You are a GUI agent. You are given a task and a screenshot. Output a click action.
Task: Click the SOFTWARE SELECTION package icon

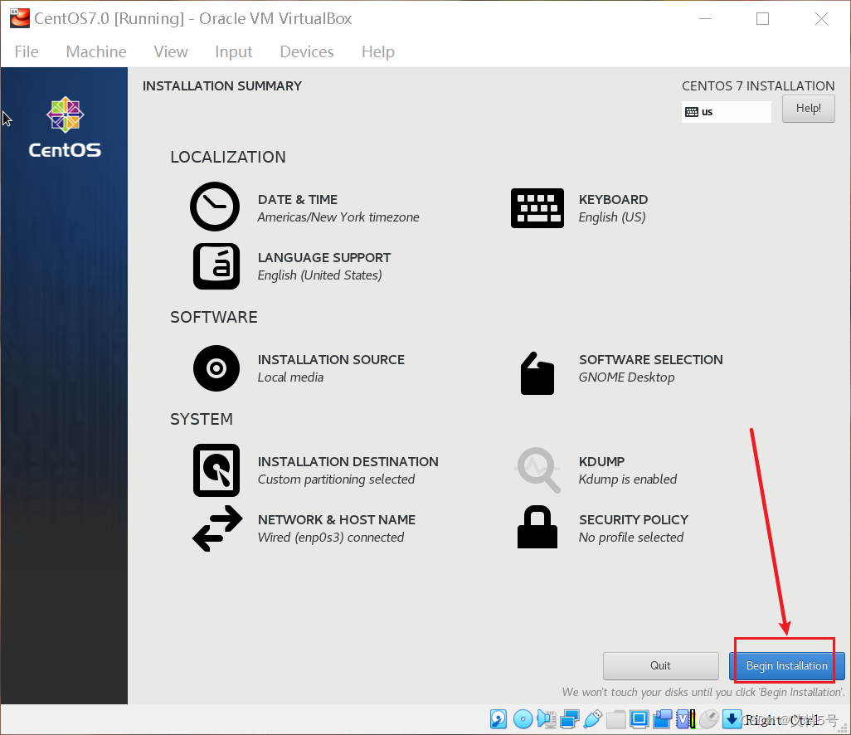click(x=537, y=373)
